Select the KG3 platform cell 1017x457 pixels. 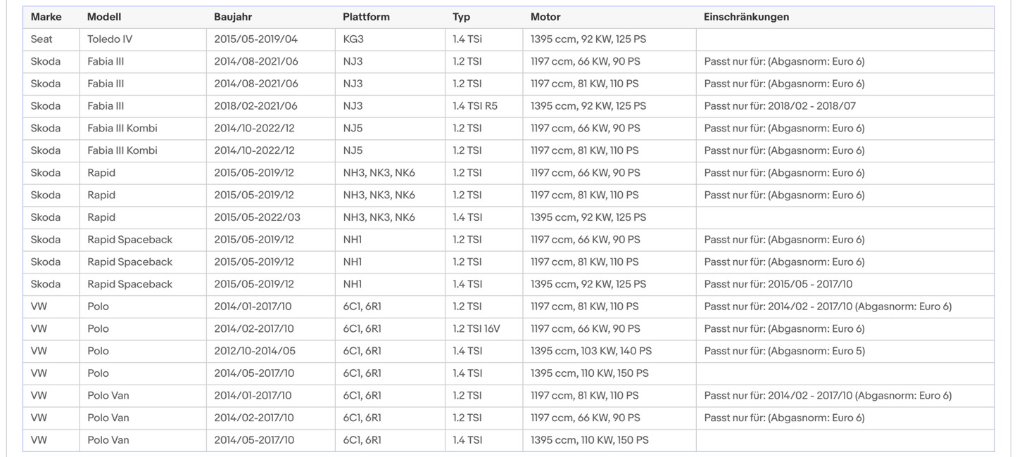[353, 39]
